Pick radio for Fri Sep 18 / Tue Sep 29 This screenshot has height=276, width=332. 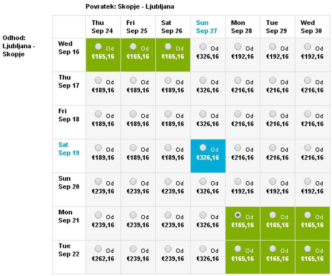point(273,114)
